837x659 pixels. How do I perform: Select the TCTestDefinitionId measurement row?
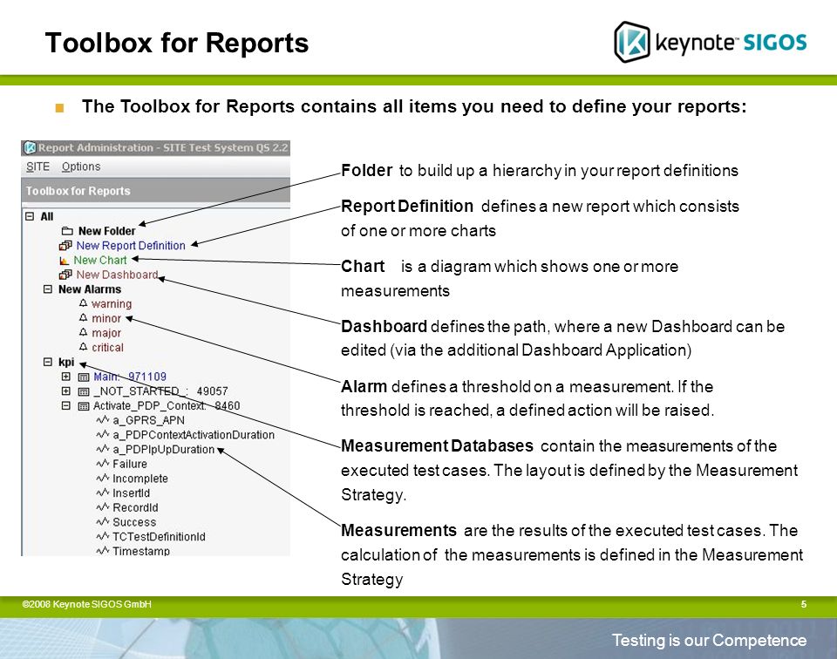click(x=159, y=537)
